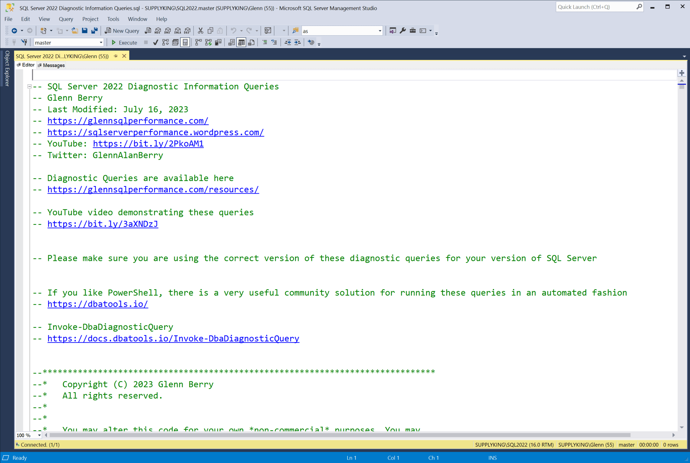Open the Query menu
This screenshot has width=690, height=463.
tap(66, 19)
